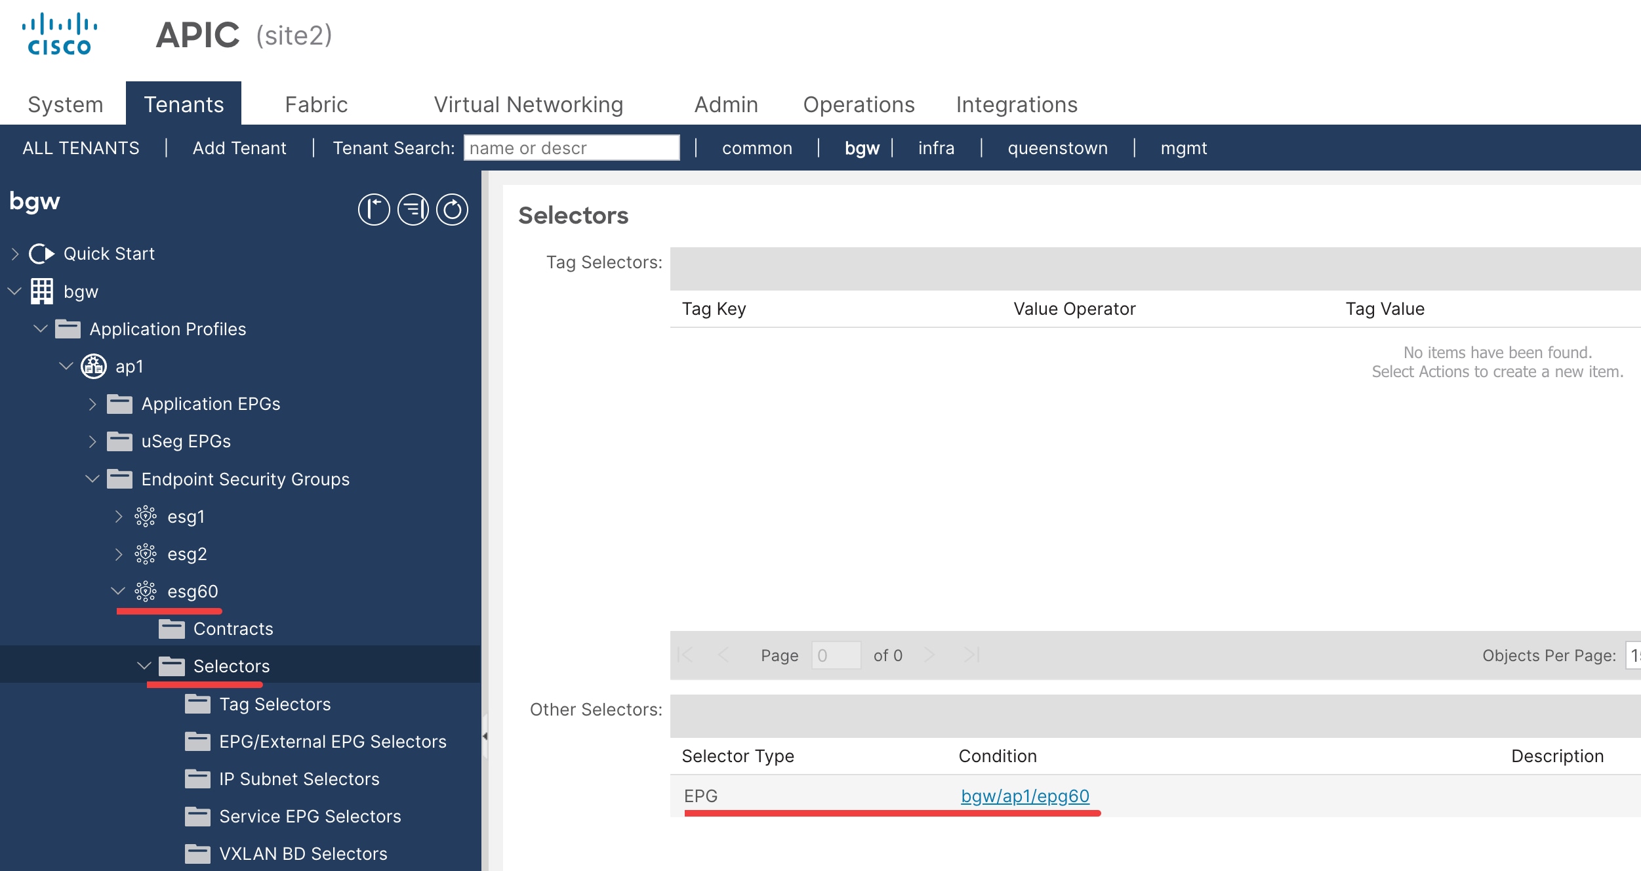Click the esg2 security group icon
The height and width of the screenshot is (871, 1641).
click(146, 554)
